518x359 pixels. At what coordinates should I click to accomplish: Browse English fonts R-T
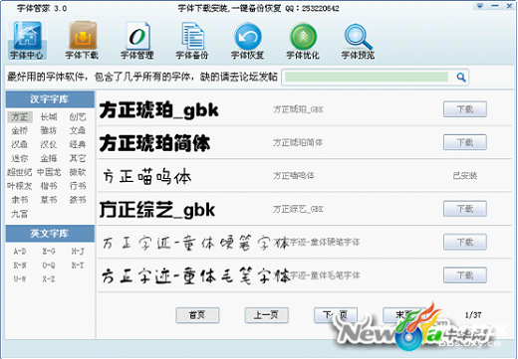point(78,266)
